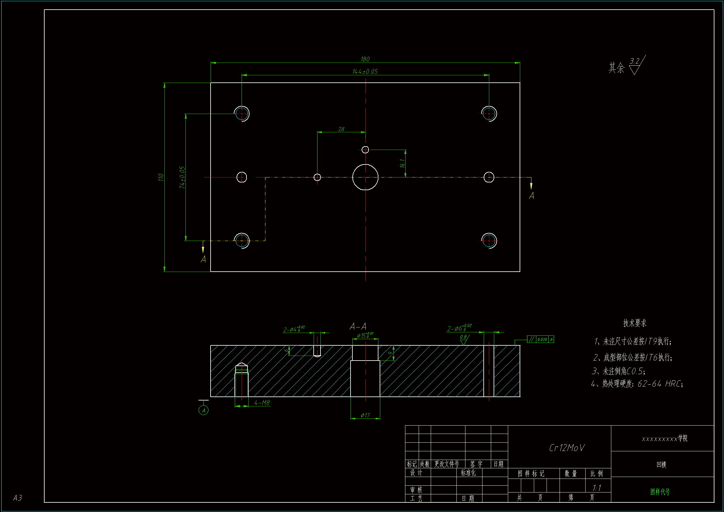The image size is (724, 512).
Task: Select the top-left counterbored hole circle
Action: (242, 114)
